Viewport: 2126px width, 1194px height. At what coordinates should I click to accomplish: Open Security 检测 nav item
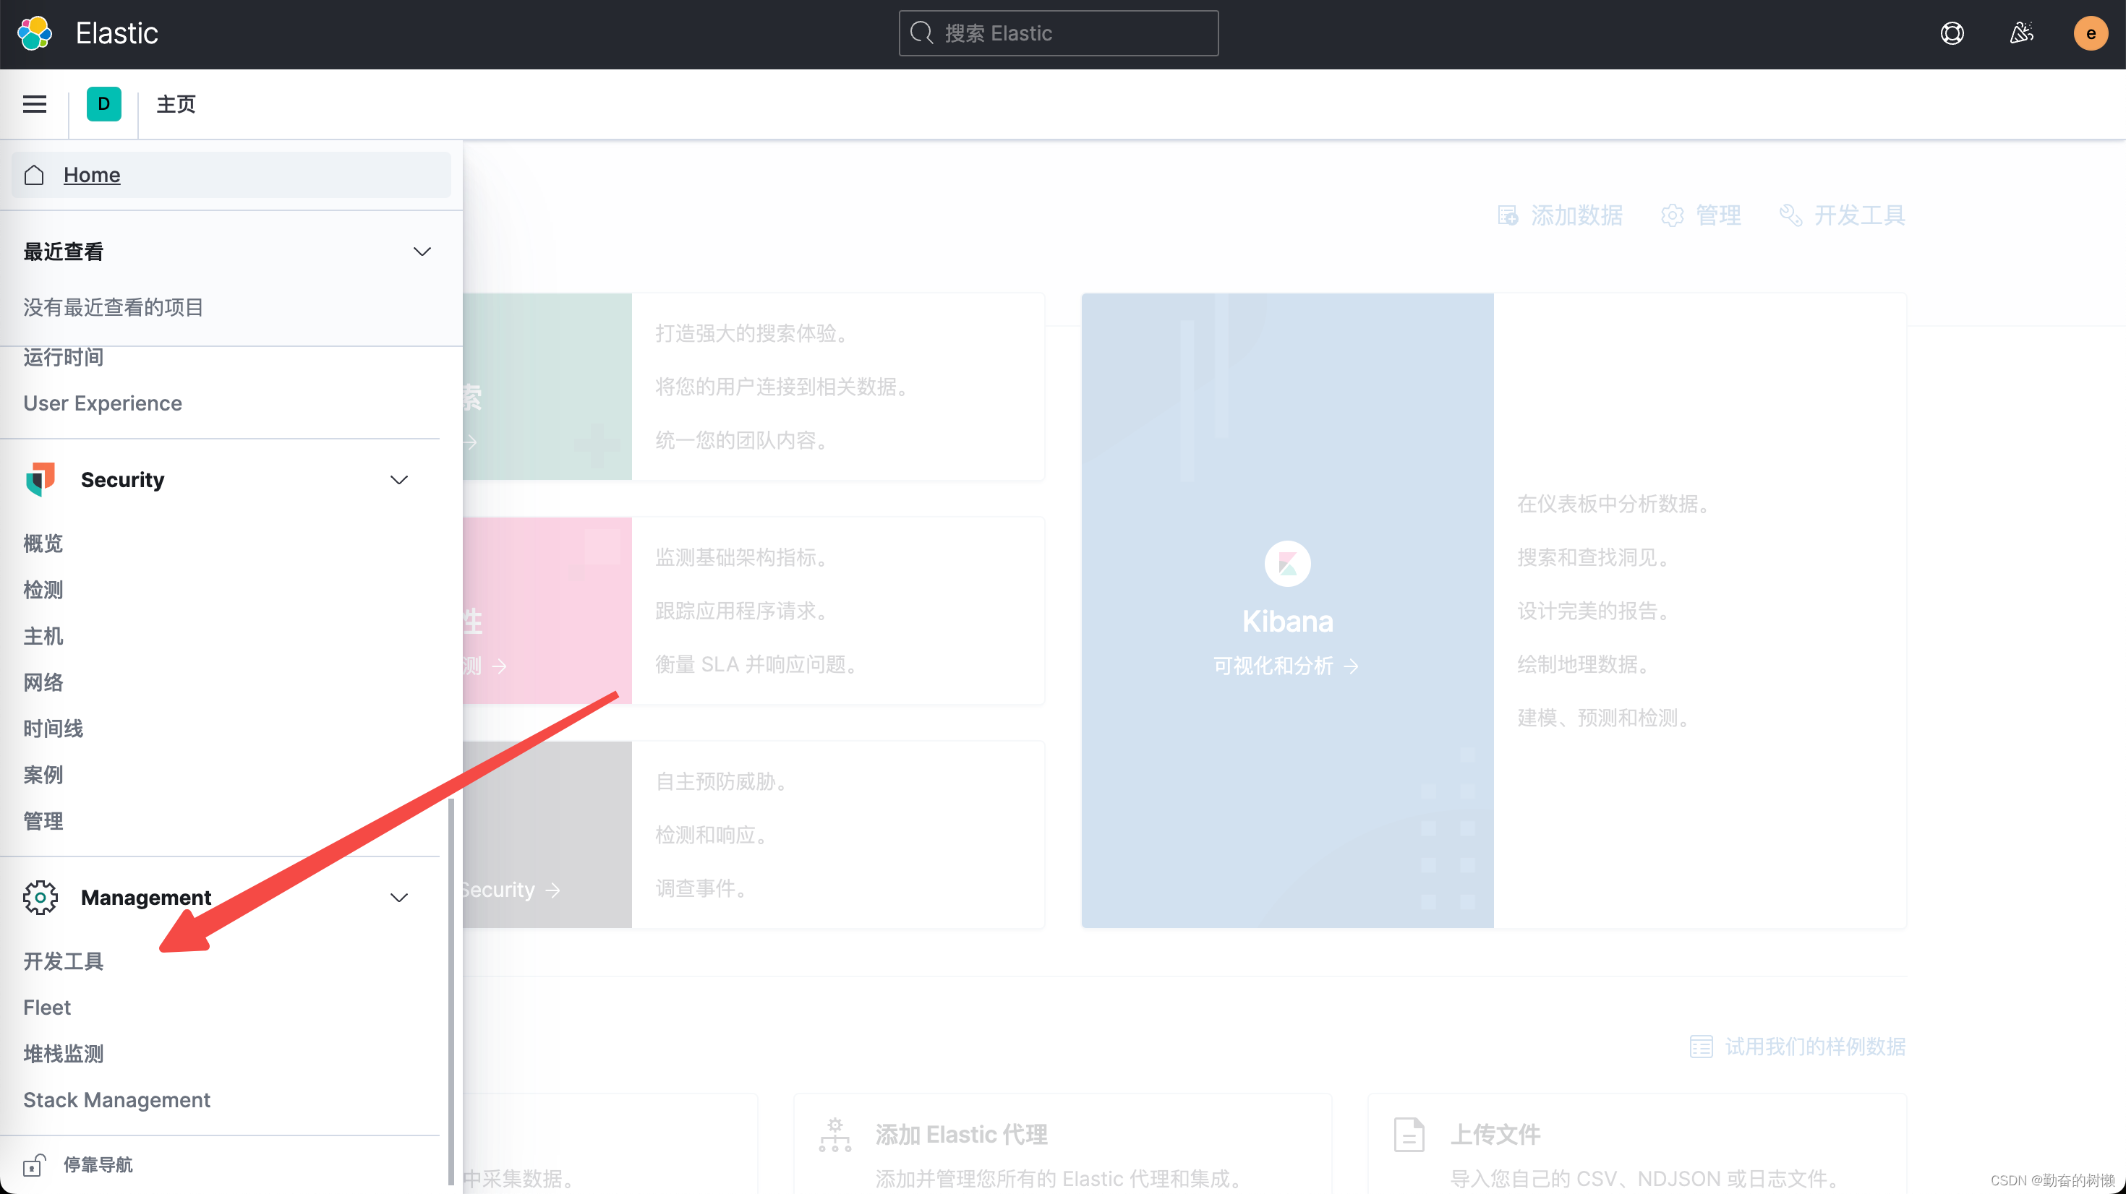pos(43,590)
